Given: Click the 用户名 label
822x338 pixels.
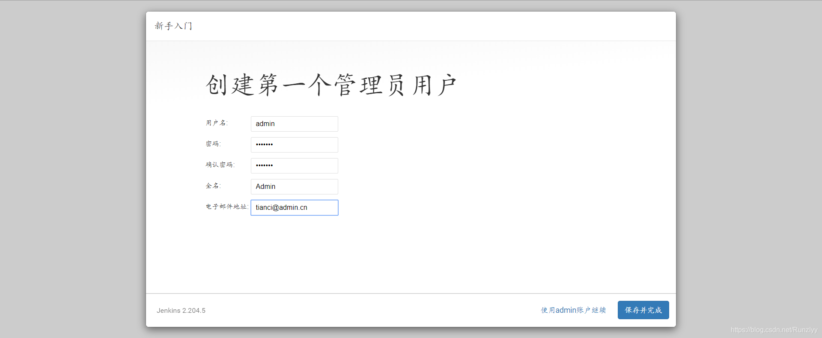Looking at the screenshot, I should click(217, 123).
